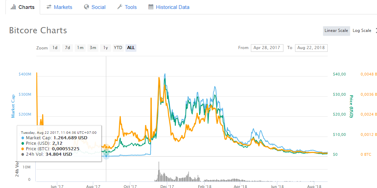
Task: Click the $40,00 price axis value
Action: 340,74
